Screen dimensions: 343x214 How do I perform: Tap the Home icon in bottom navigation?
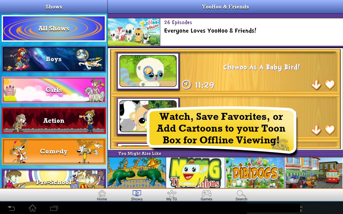102,195
